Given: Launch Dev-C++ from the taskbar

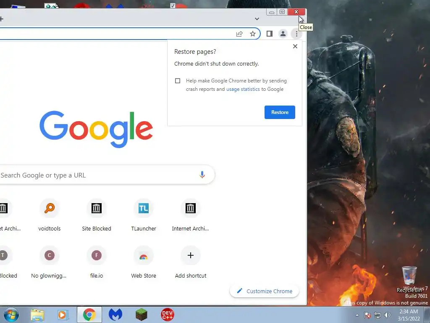Looking at the screenshot, I should coord(167,315).
